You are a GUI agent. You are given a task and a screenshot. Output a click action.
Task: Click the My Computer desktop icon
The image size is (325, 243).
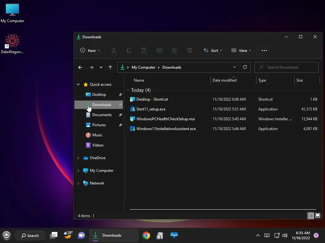click(x=12, y=13)
